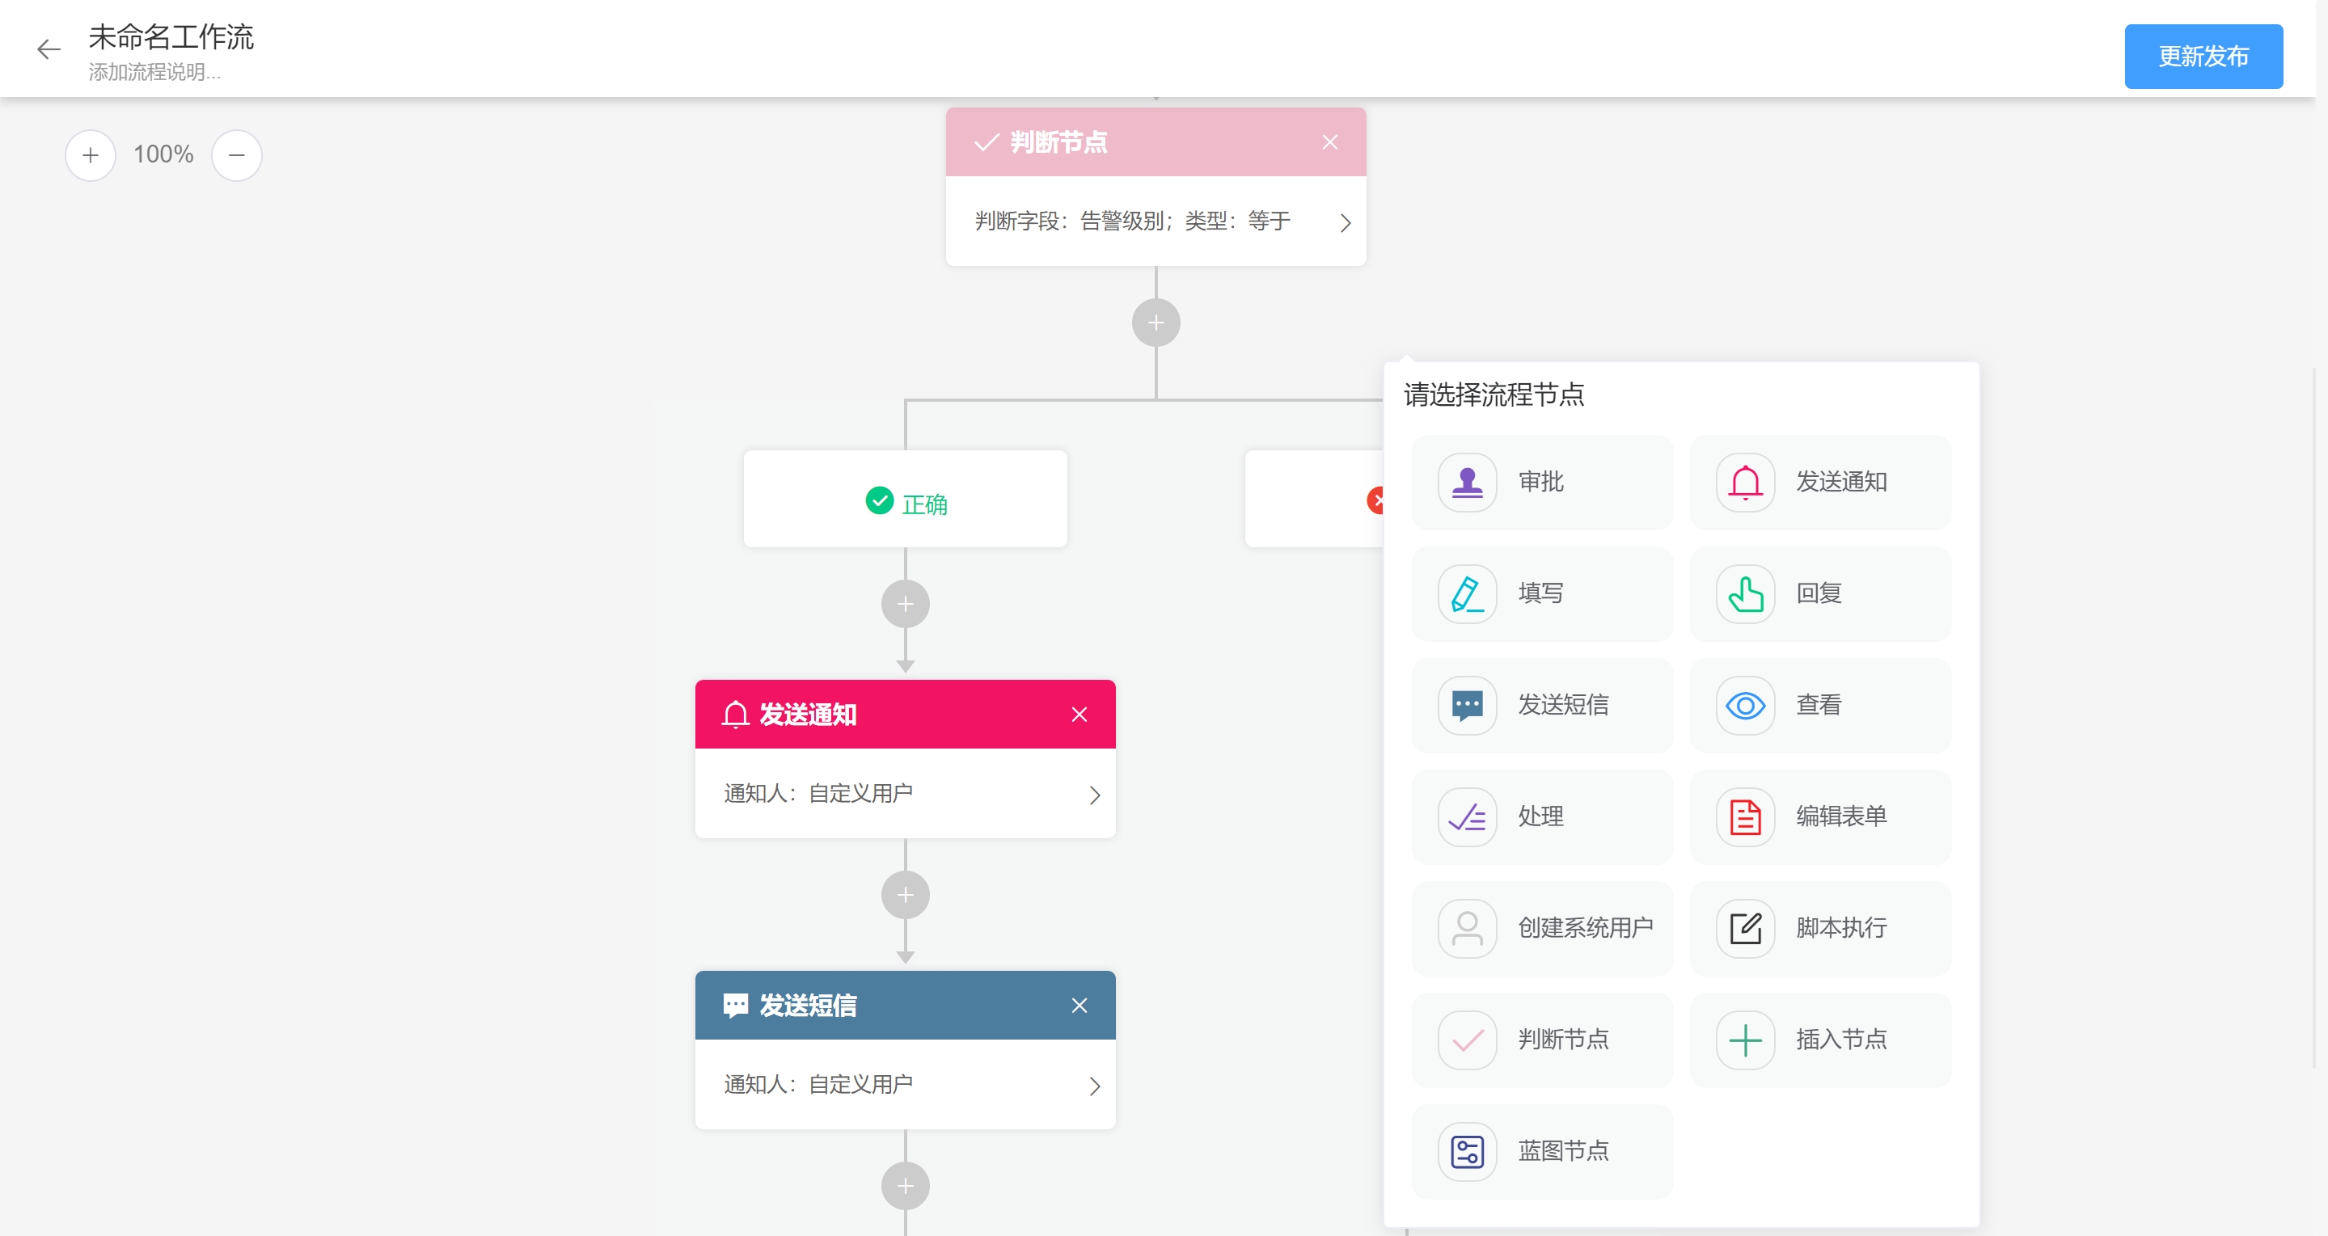Viewport: 2328px width, 1236px height.
Task: Click the zoom out minus button
Action: (x=237, y=155)
